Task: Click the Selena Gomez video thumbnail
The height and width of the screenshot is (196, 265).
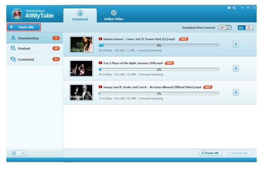Action: [81, 44]
